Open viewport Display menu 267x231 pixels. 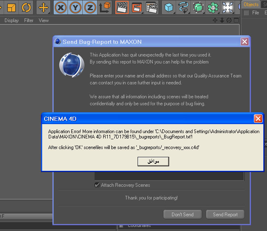click(11, 20)
